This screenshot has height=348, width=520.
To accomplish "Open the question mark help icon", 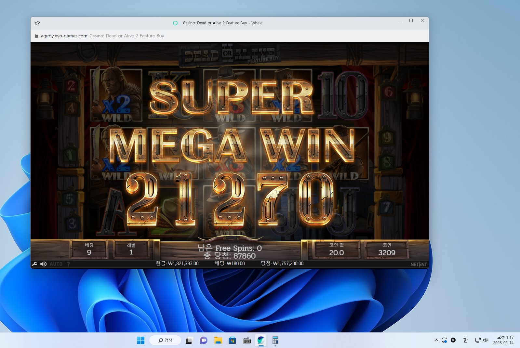I will pos(68,264).
